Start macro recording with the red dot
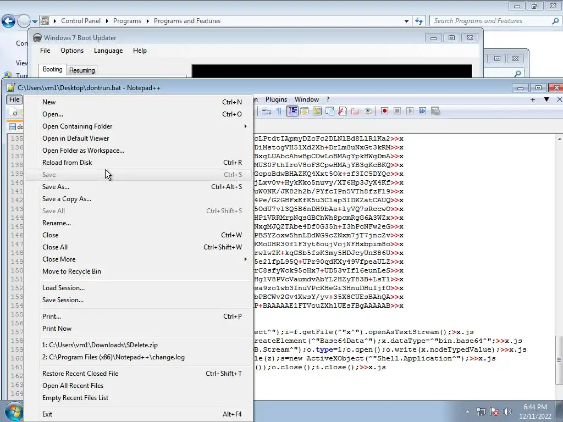Image resolution: width=563 pixels, height=422 pixels. pyautogui.click(x=384, y=111)
